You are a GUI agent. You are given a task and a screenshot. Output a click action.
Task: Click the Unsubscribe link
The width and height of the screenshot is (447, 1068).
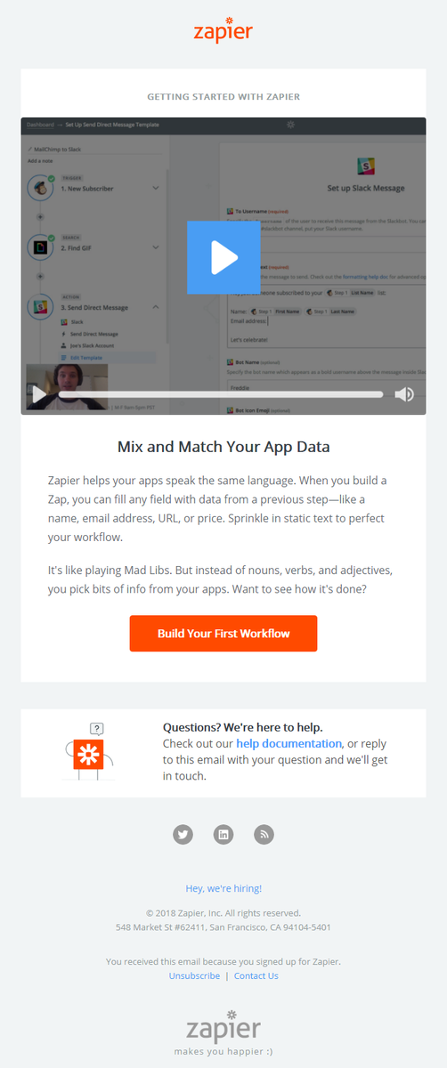pyautogui.click(x=194, y=975)
